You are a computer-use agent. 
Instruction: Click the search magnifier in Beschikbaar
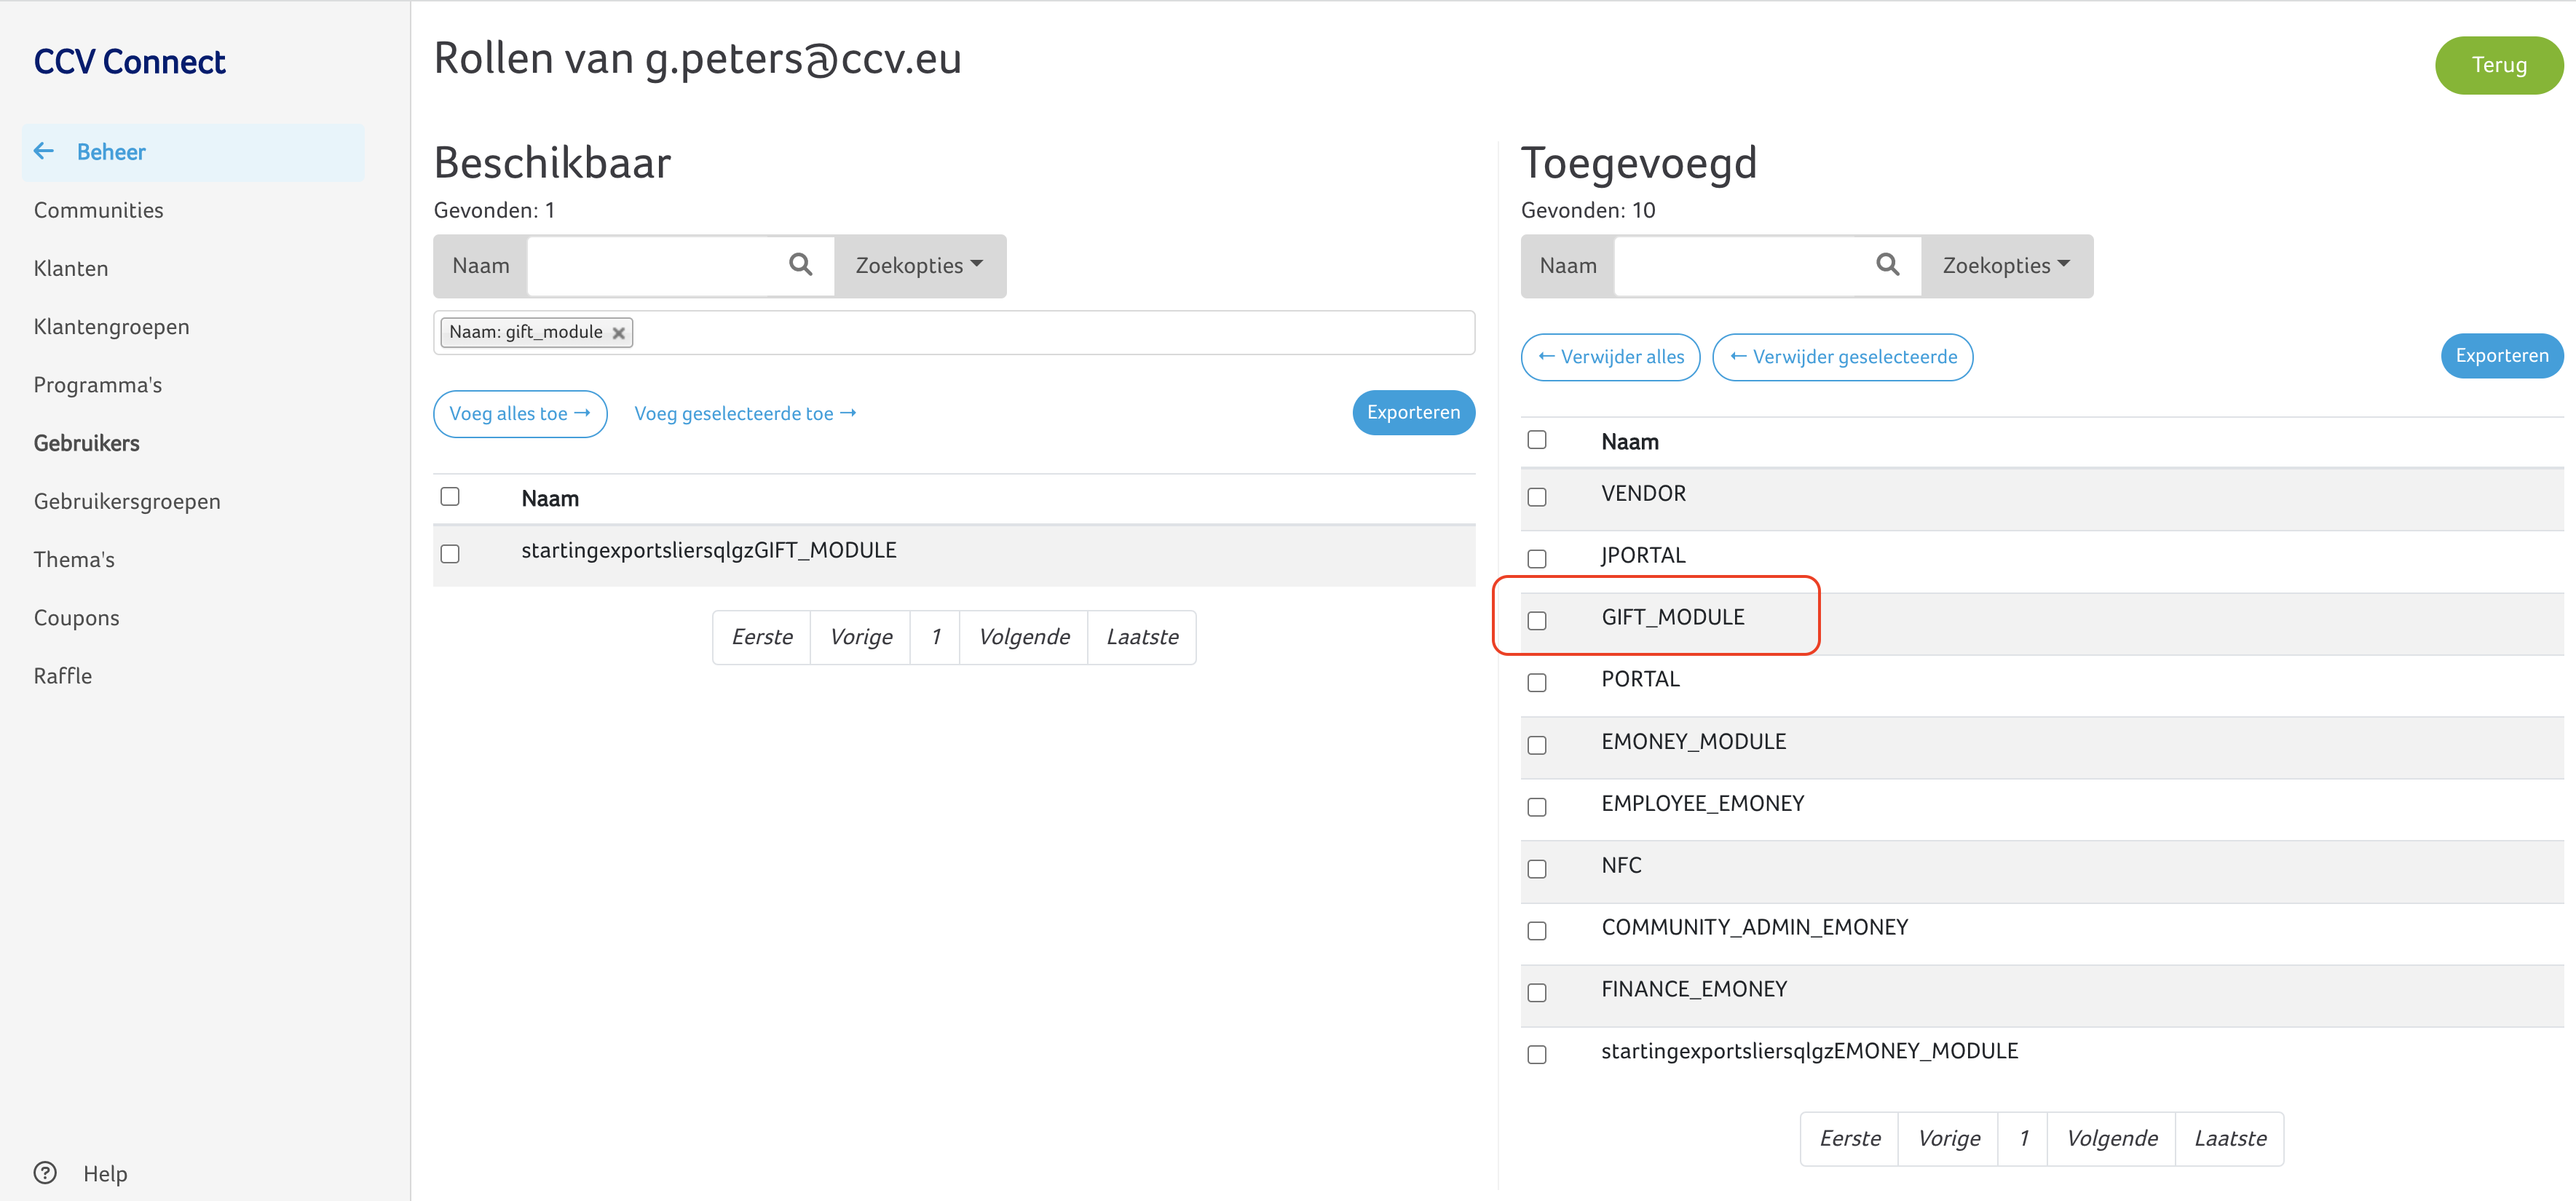click(x=800, y=265)
